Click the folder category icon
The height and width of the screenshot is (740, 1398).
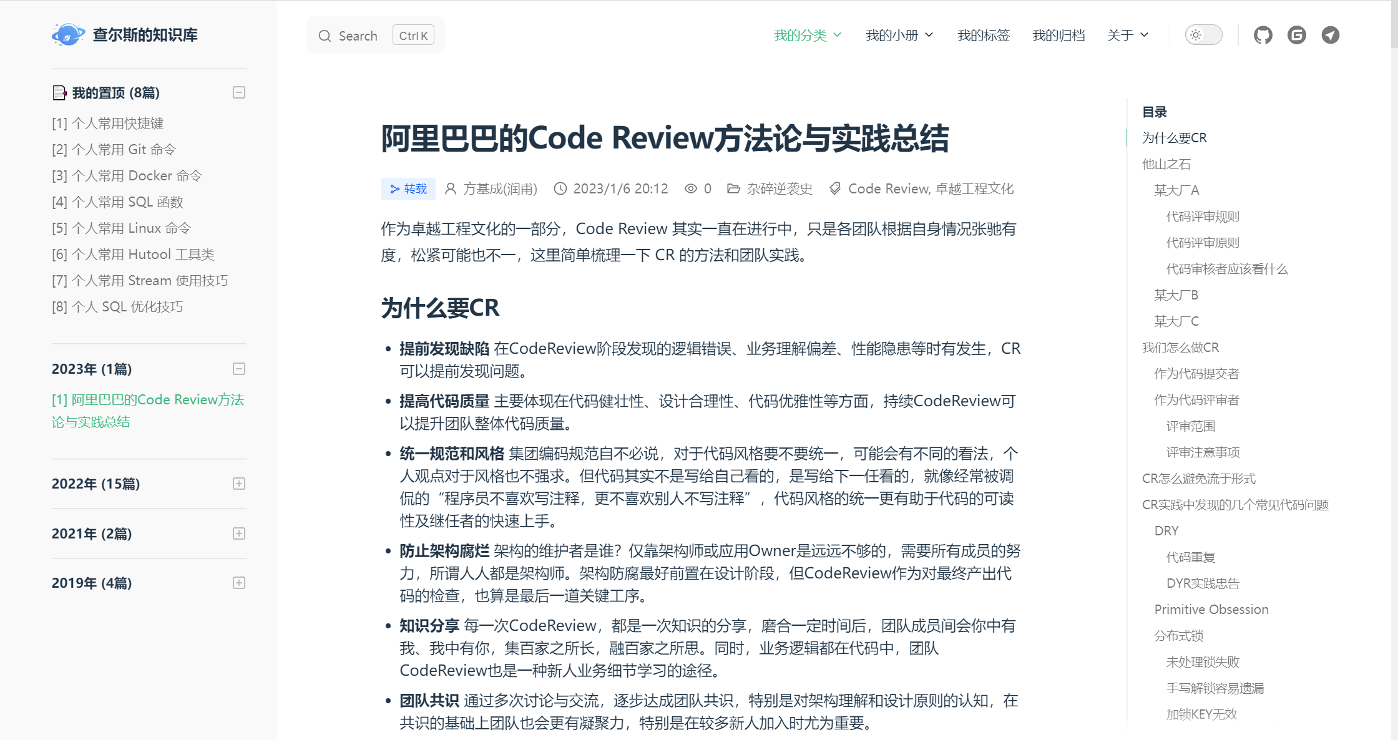733,189
